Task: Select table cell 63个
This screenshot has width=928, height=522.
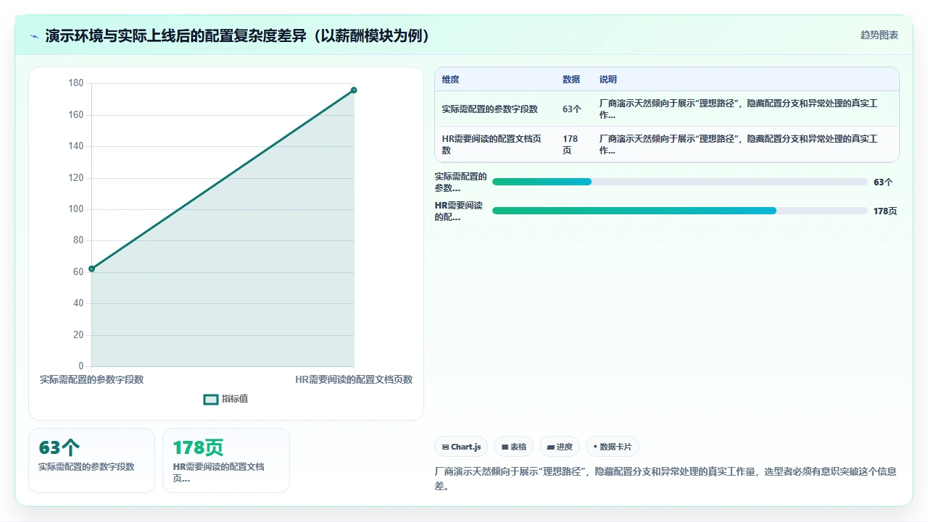Action: pyautogui.click(x=572, y=109)
